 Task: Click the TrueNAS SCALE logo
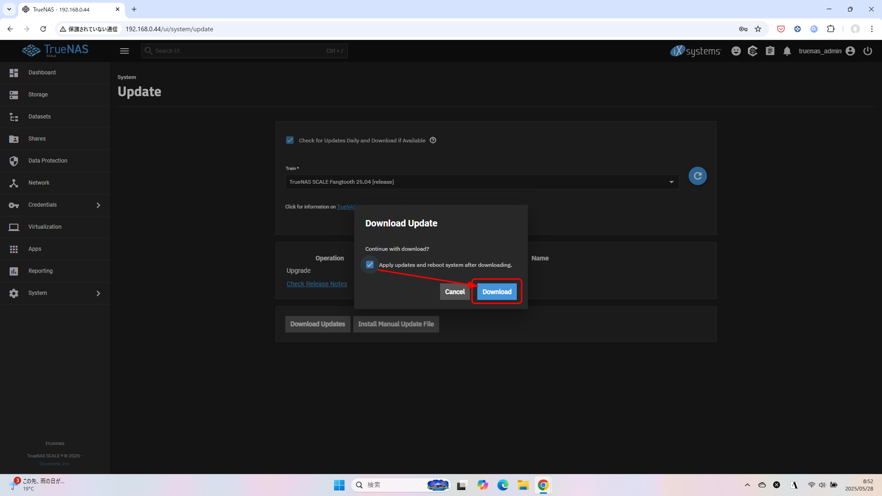(x=55, y=51)
